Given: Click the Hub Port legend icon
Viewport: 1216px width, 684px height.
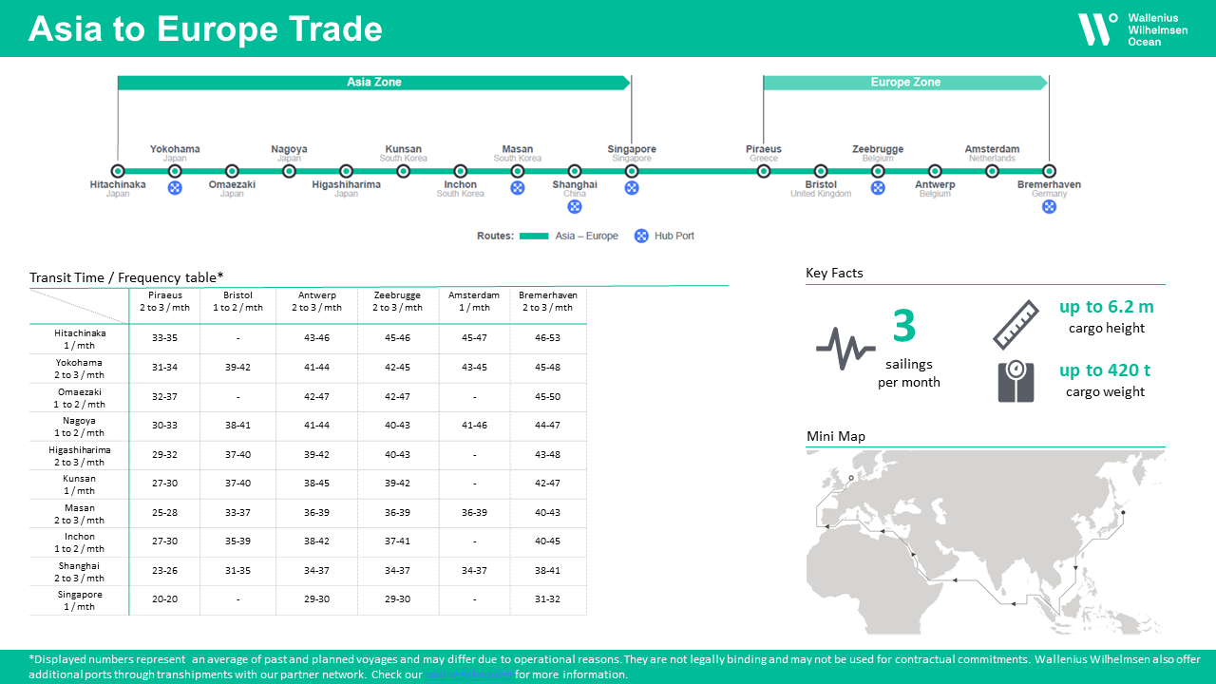Looking at the screenshot, I should (641, 236).
